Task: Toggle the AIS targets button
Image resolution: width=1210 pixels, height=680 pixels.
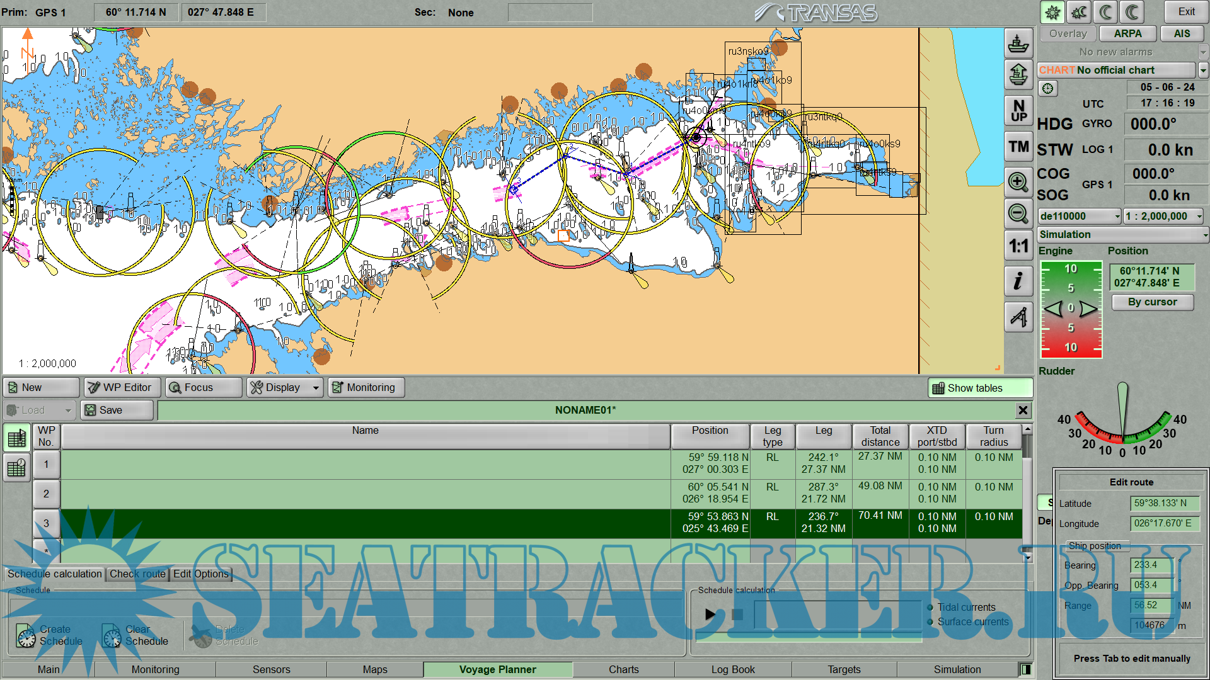Action: point(1182,34)
